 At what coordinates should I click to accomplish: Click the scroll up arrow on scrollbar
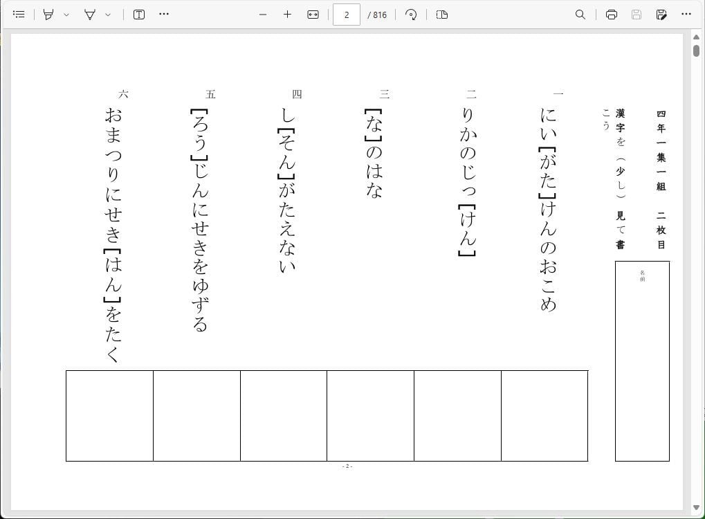(x=696, y=36)
